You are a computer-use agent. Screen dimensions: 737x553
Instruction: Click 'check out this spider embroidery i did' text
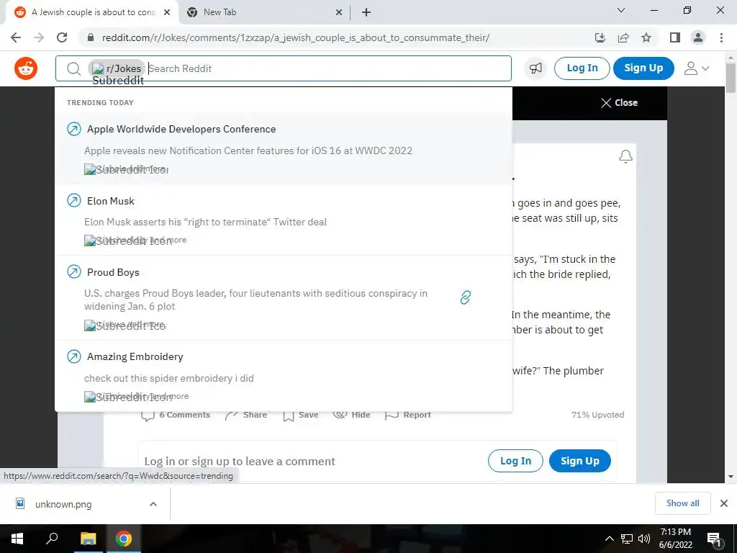[x=168, y=378]
